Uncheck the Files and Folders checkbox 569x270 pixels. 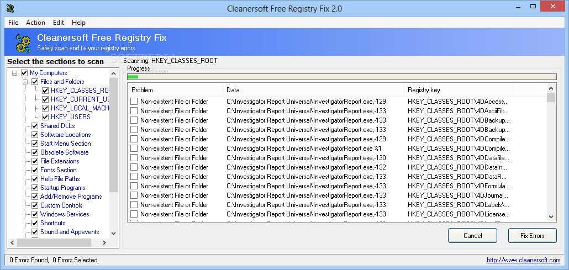tap(35, 82)
